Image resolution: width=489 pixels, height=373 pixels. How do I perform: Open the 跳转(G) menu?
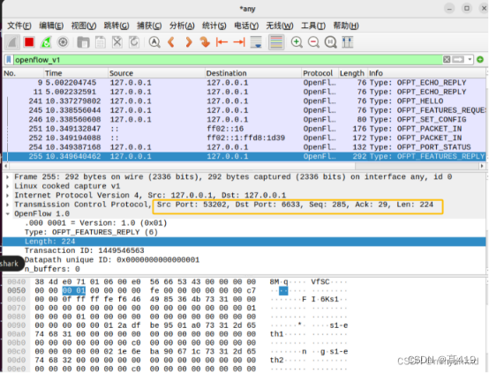(117, 26)
